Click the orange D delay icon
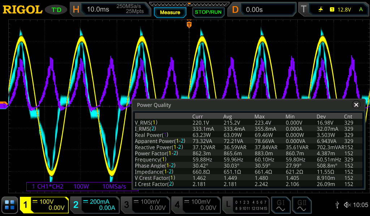 point(235,9)
